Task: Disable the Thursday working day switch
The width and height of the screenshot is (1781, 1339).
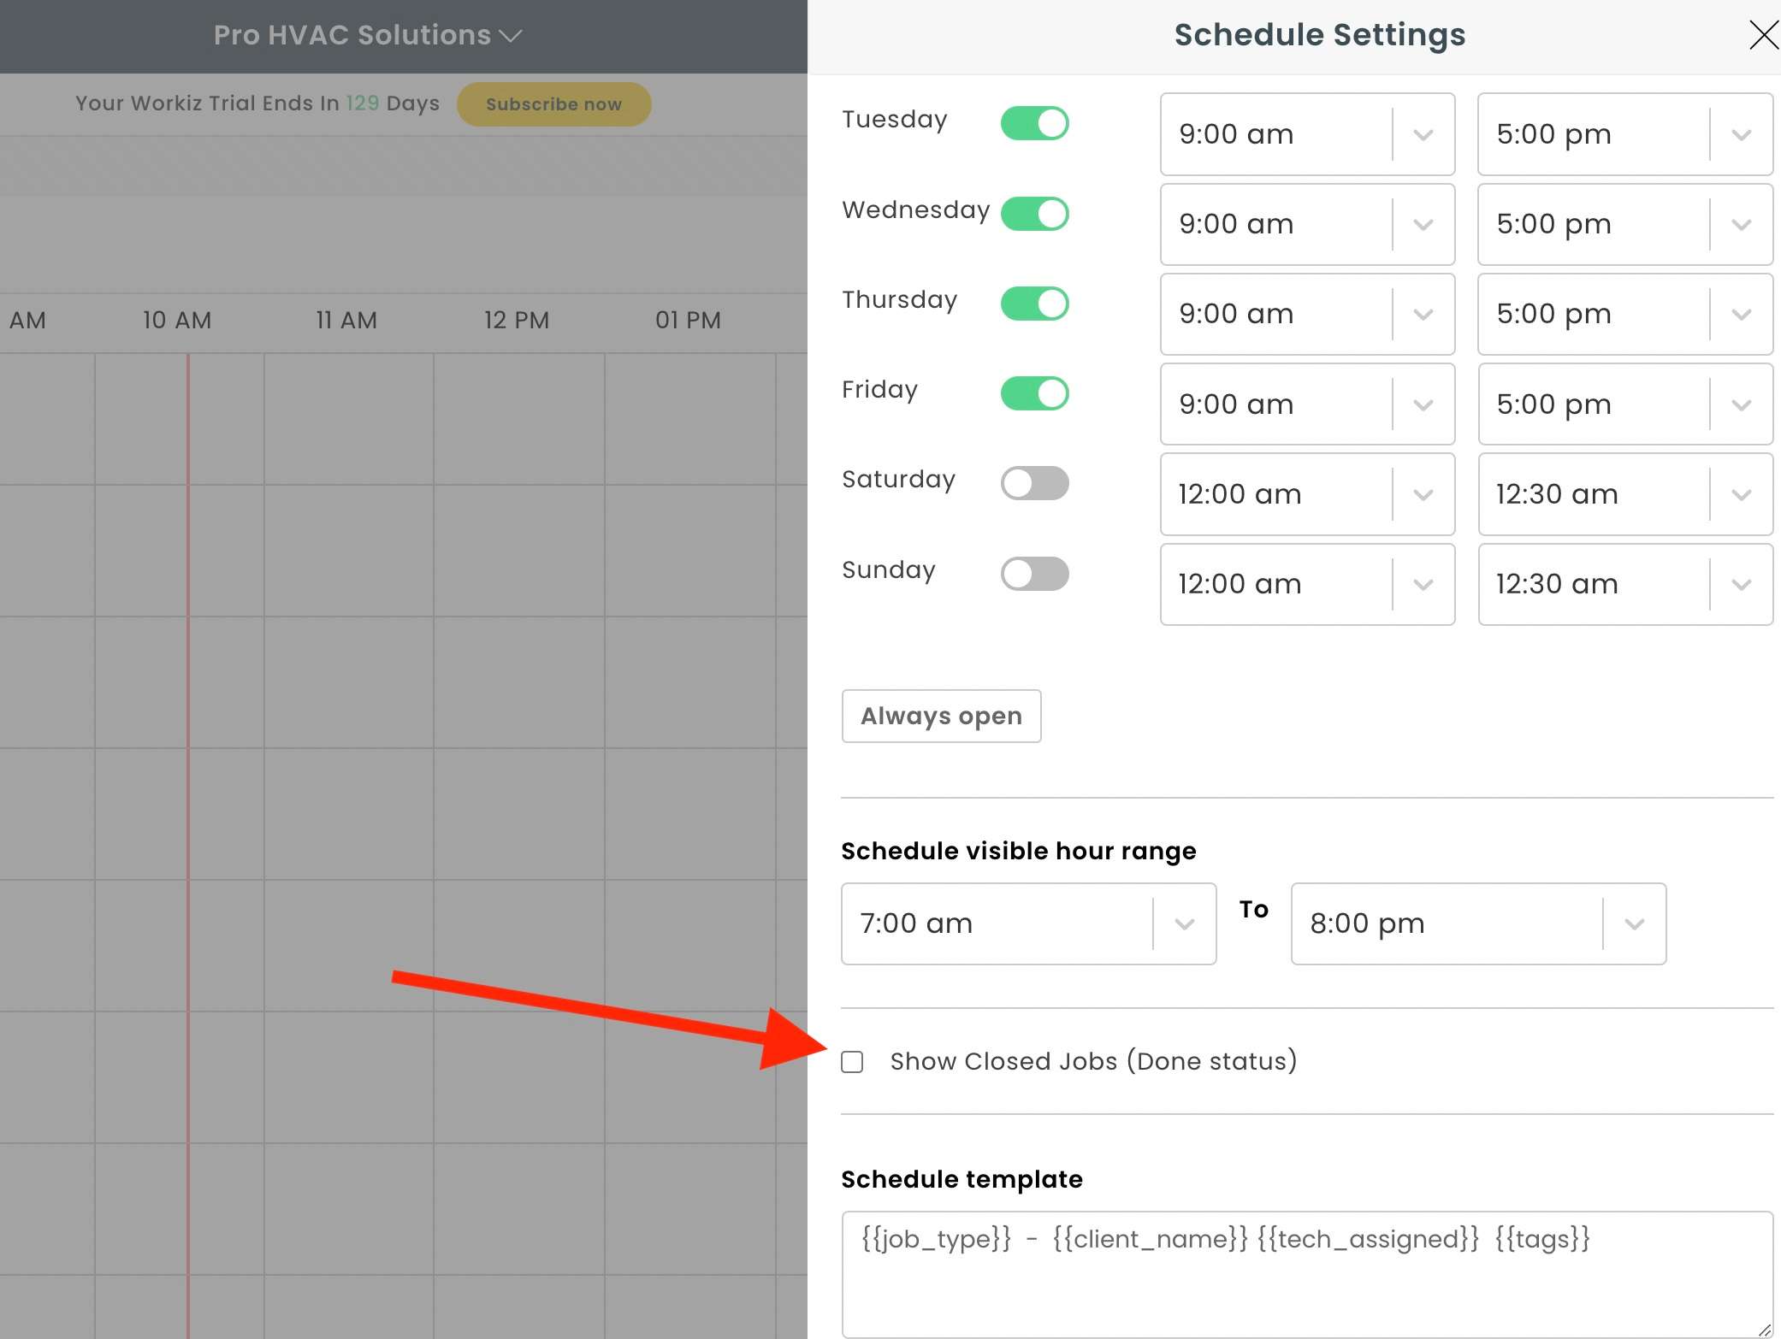Action: click(x=1034, y=303)
